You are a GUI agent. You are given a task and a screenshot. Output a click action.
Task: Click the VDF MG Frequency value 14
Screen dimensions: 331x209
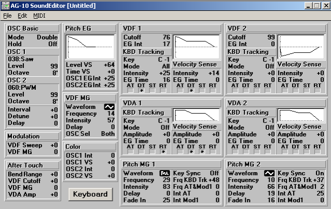(x=111, y=114)
